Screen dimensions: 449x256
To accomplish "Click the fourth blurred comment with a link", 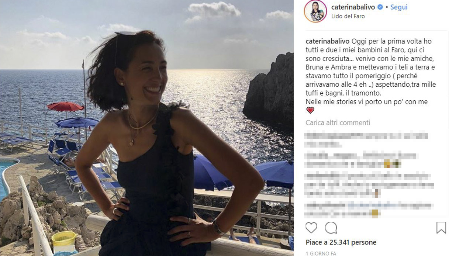I will point(369,209).
